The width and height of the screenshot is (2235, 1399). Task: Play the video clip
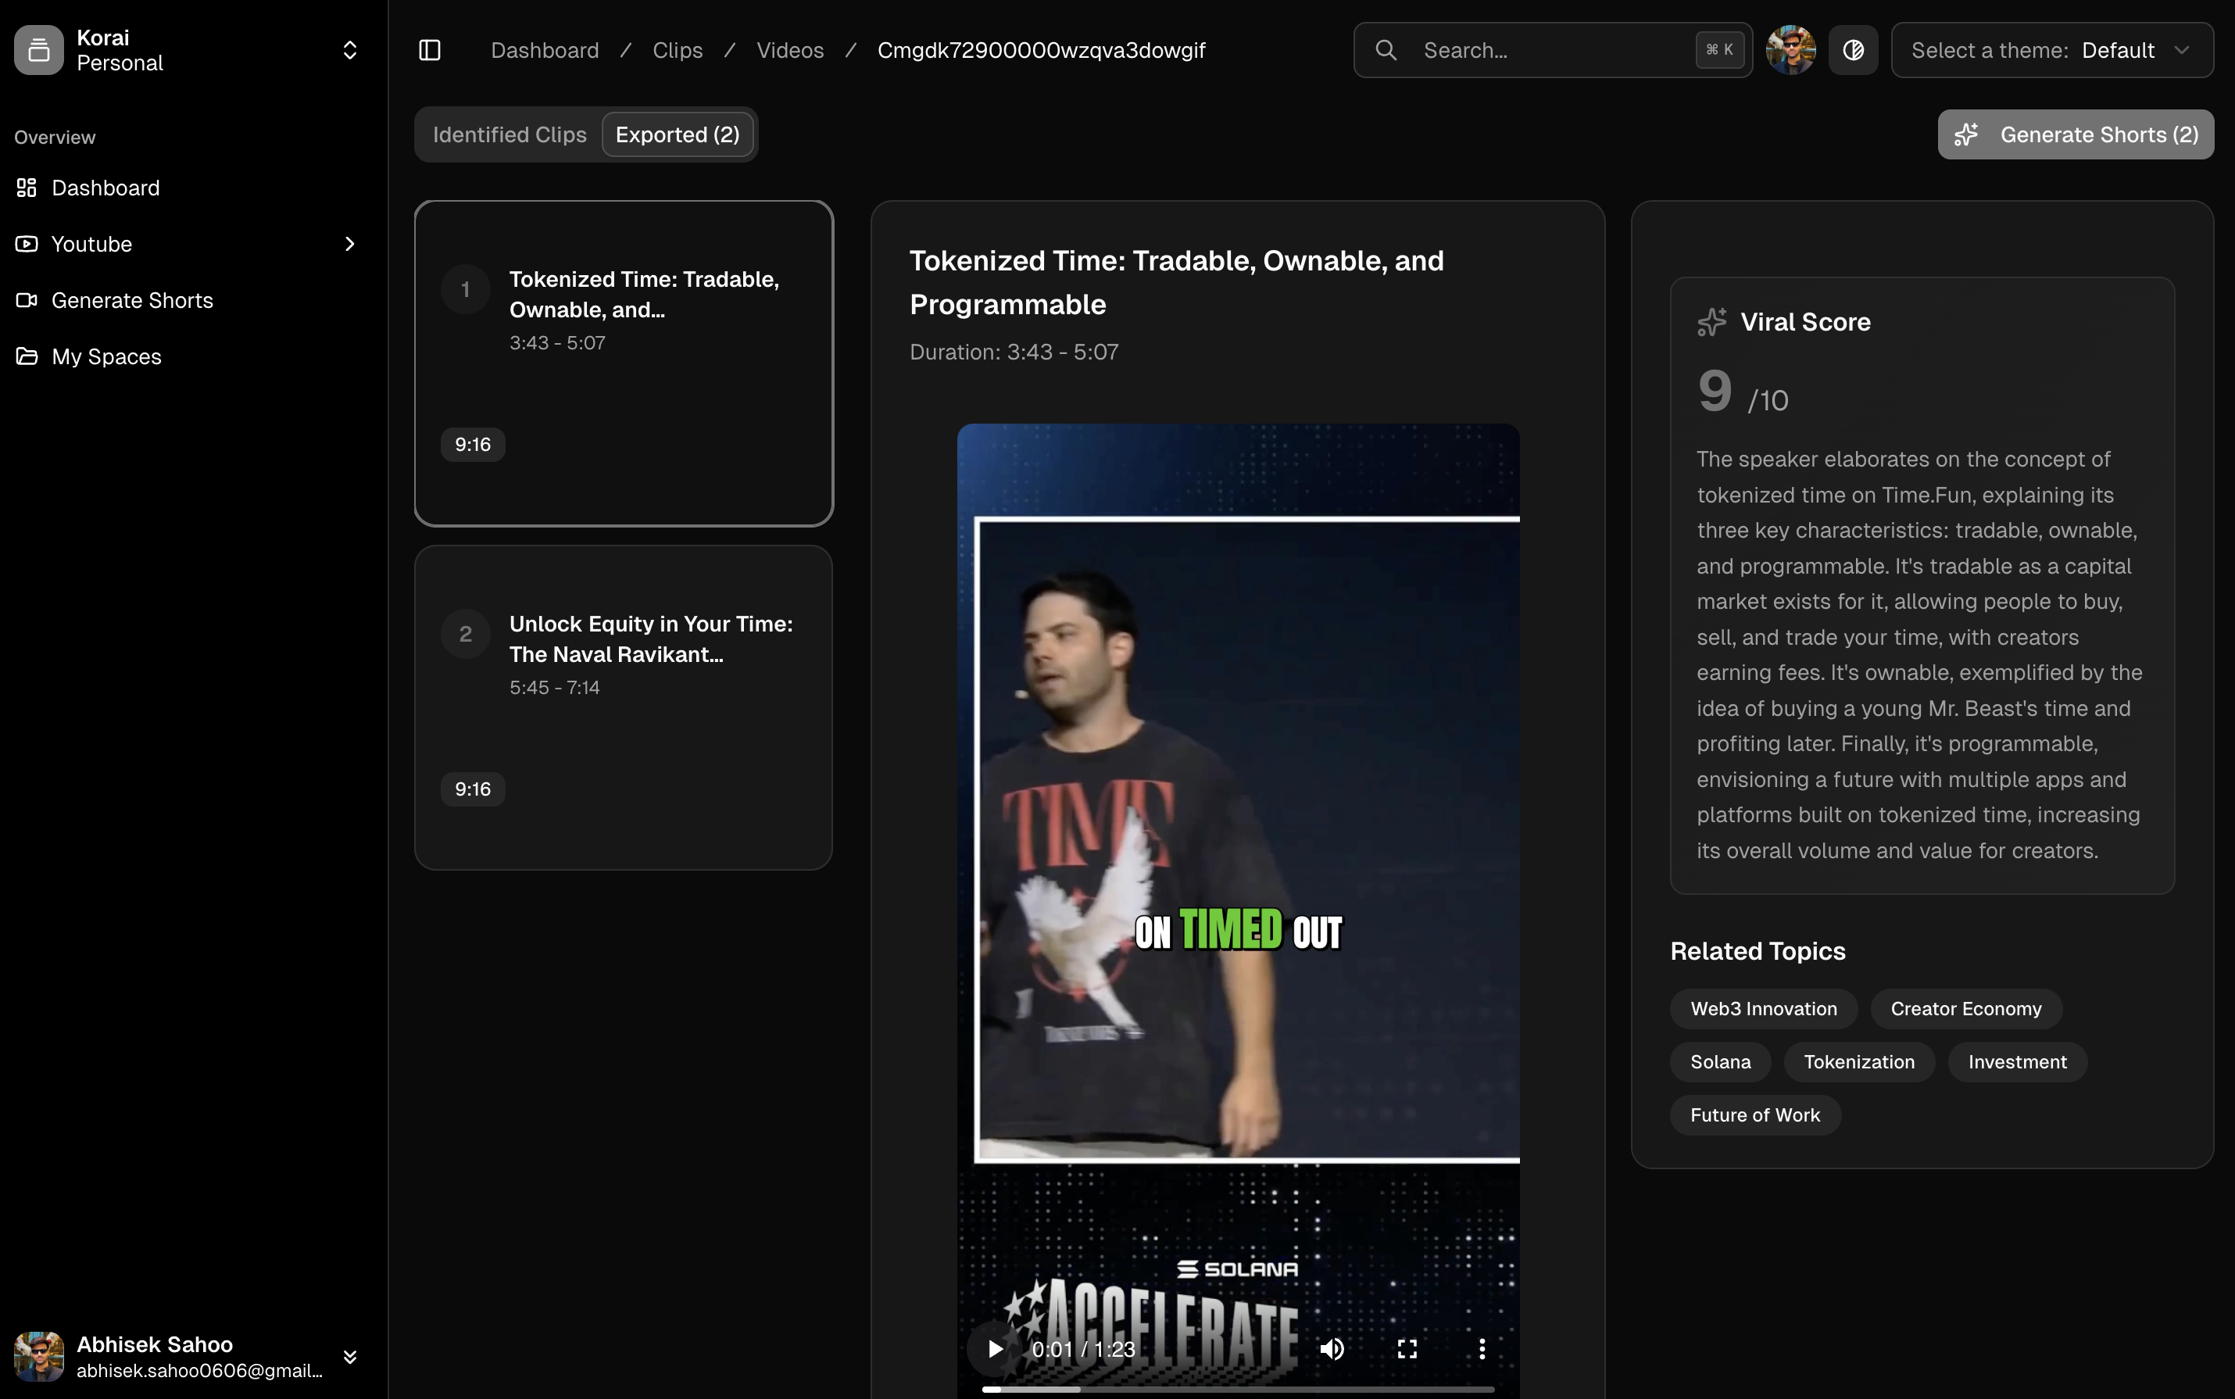point(995,1349)
